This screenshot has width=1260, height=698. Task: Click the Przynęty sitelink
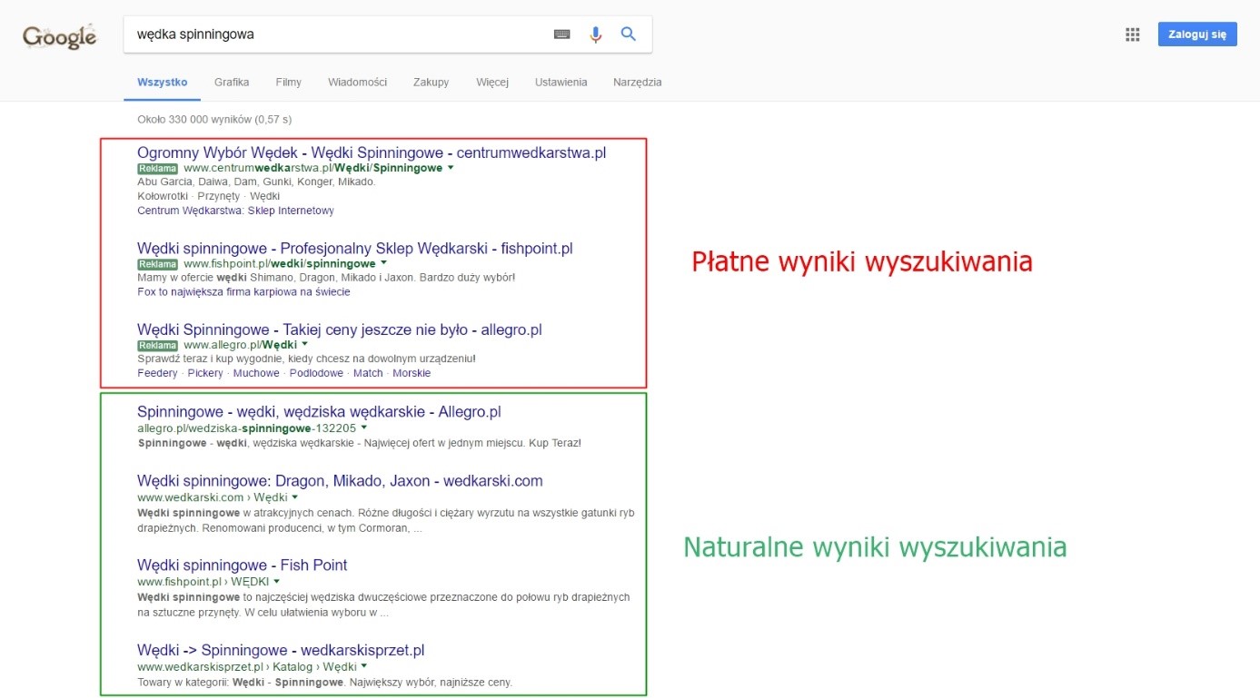(218, 196)
